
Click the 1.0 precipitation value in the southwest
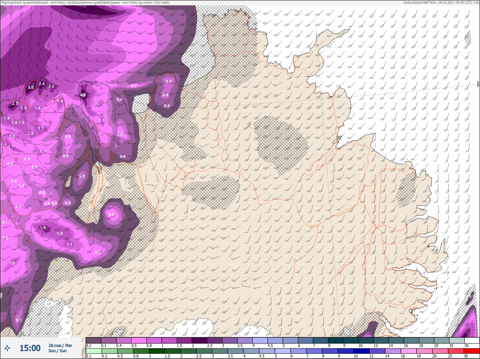click(12, 263)
